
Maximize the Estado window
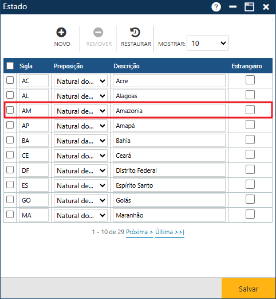click(x=249, y=7)
